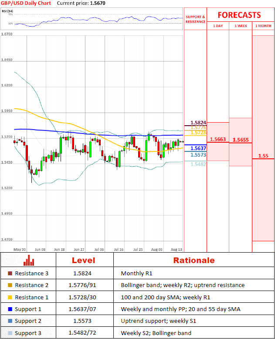This screenshot has width=275, height=339.
Task: Click the SUPPORT & RESISTANCE header
Action: coord(195,19)
